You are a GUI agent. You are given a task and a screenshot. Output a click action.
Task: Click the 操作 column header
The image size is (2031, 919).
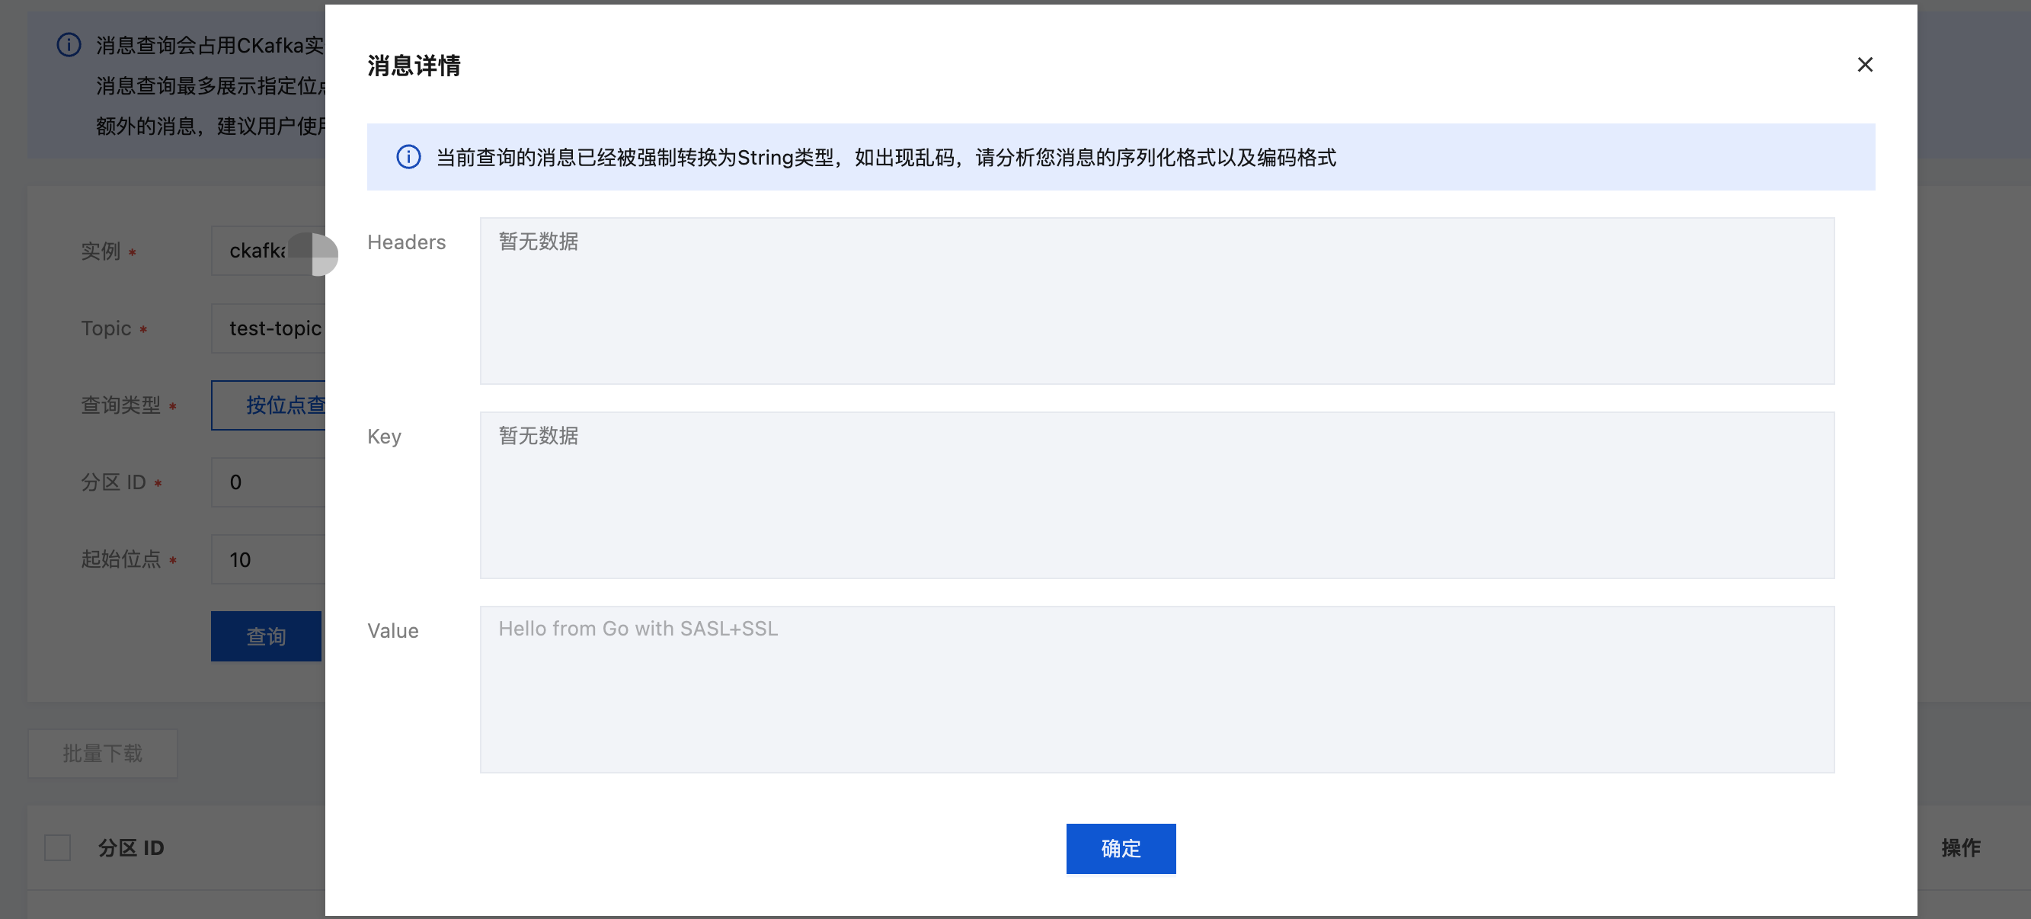1959,847
